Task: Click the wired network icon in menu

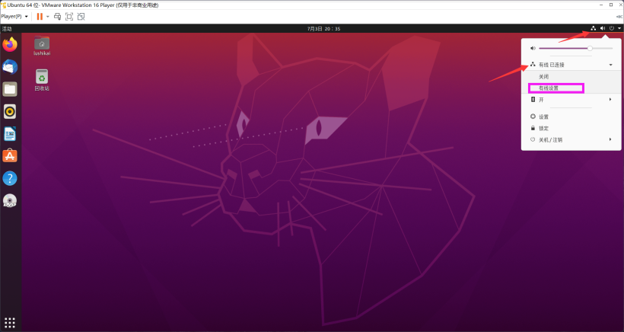Action: pos(533,65)
